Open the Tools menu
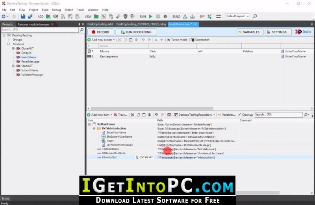This screenshot has width=315, height=205. [x=80, y=9]
